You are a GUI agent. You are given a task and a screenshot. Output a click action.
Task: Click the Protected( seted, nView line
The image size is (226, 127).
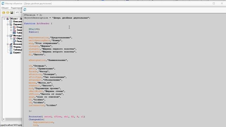tap(57, 117)
